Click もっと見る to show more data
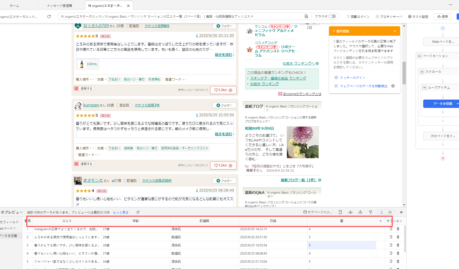This screenshot has width=459, height=269. tap(121, 213)
